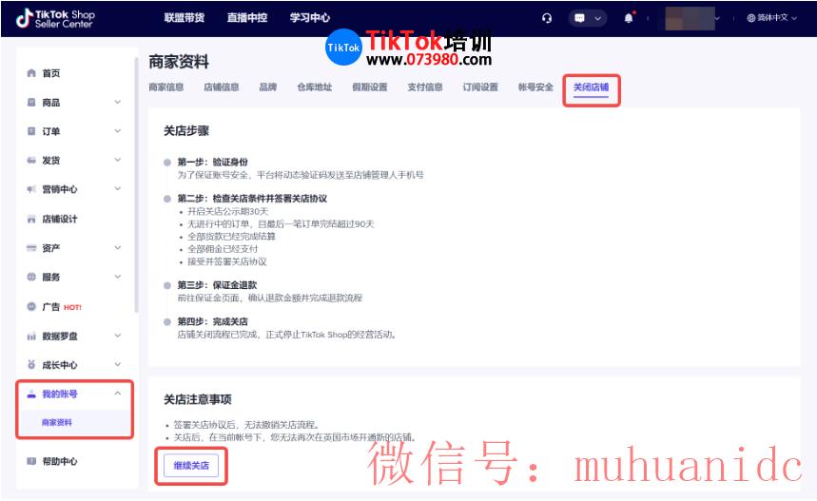Image resolution: width=817 pixels, height=501 pixels.
Task: Click the 帮助中心 help icon
Action: [x=31, y=461]
